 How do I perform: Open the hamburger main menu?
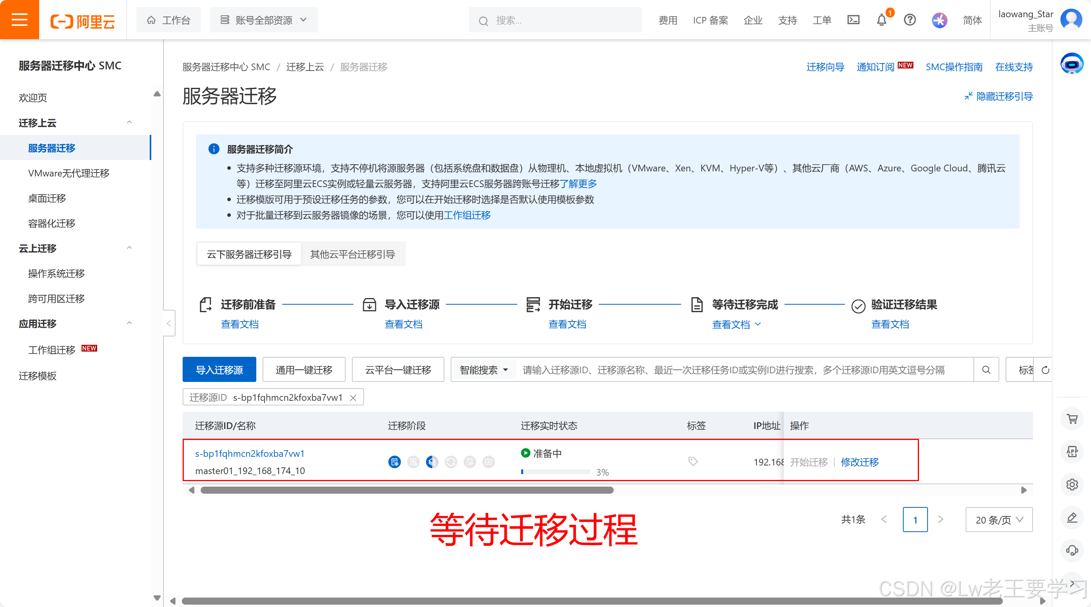[20, 20]
